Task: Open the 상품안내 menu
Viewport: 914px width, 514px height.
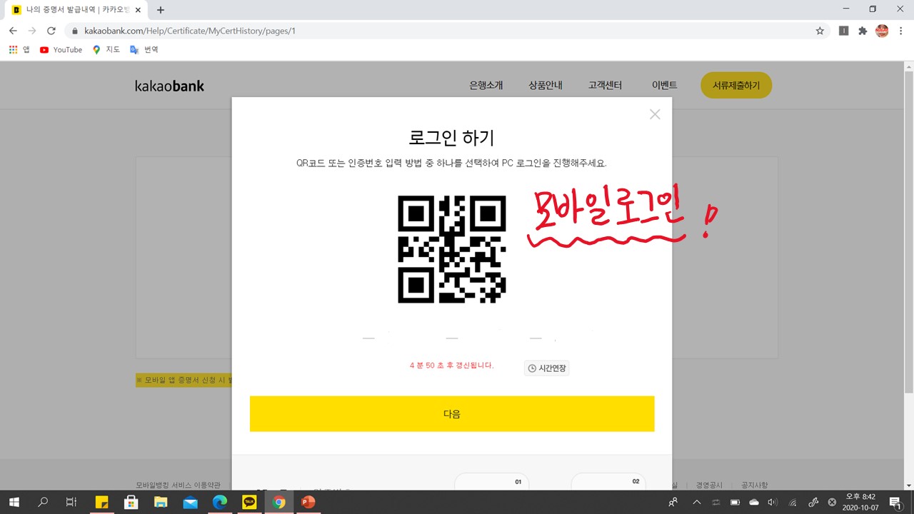Action: click(x=546, y=86)
